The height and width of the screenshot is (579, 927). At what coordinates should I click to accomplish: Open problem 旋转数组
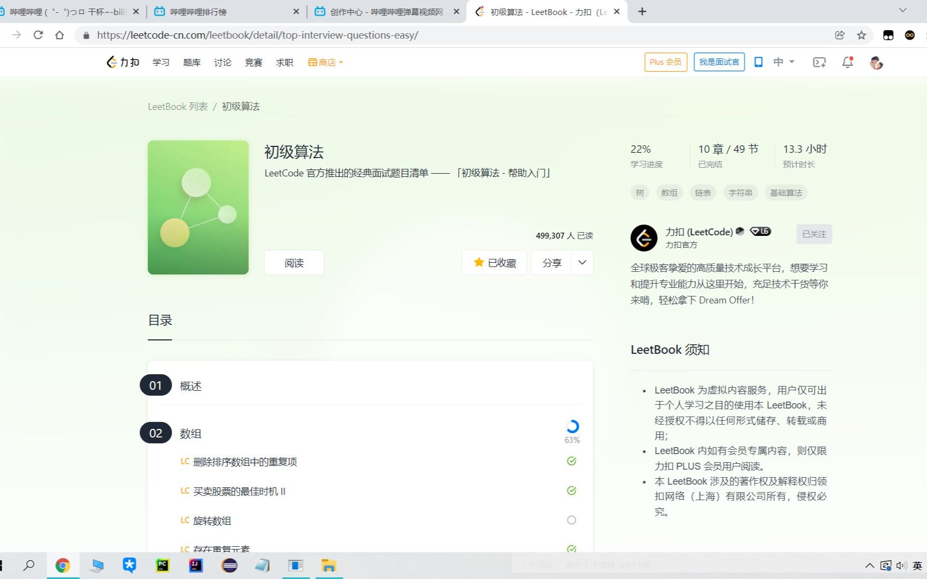coord(212,521)
